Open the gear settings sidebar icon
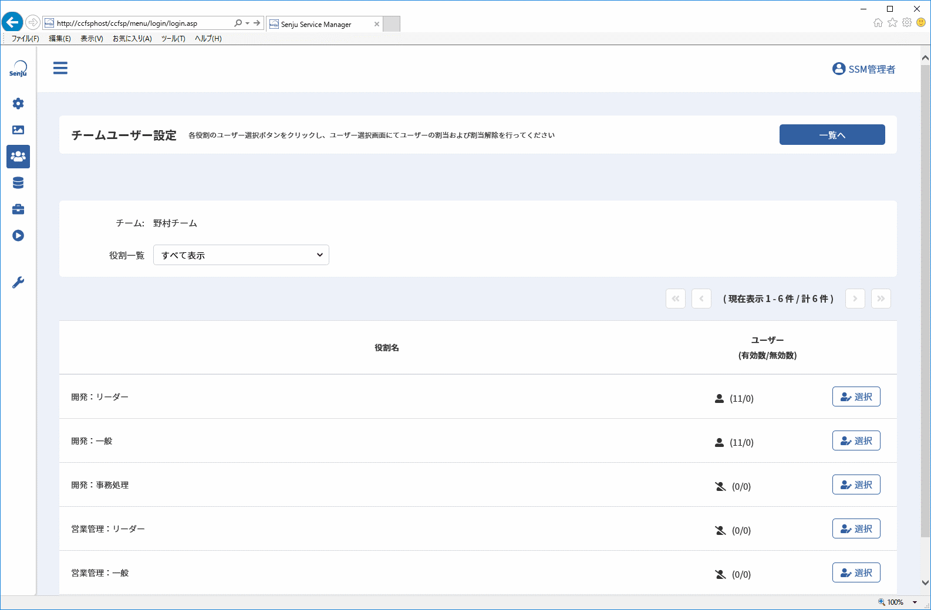Viewport: 931px width, 610px height. click(18, 103)
